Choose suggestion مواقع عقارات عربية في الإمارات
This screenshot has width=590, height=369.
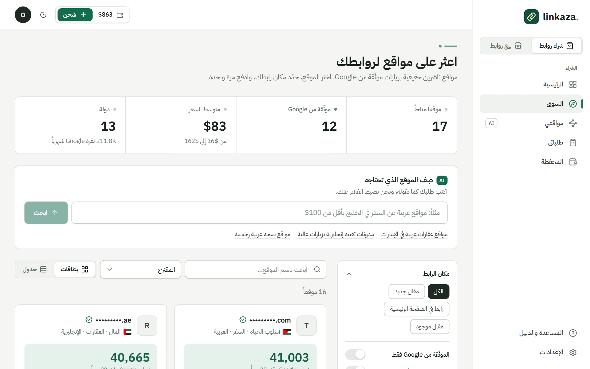click(x=414, y=234)
